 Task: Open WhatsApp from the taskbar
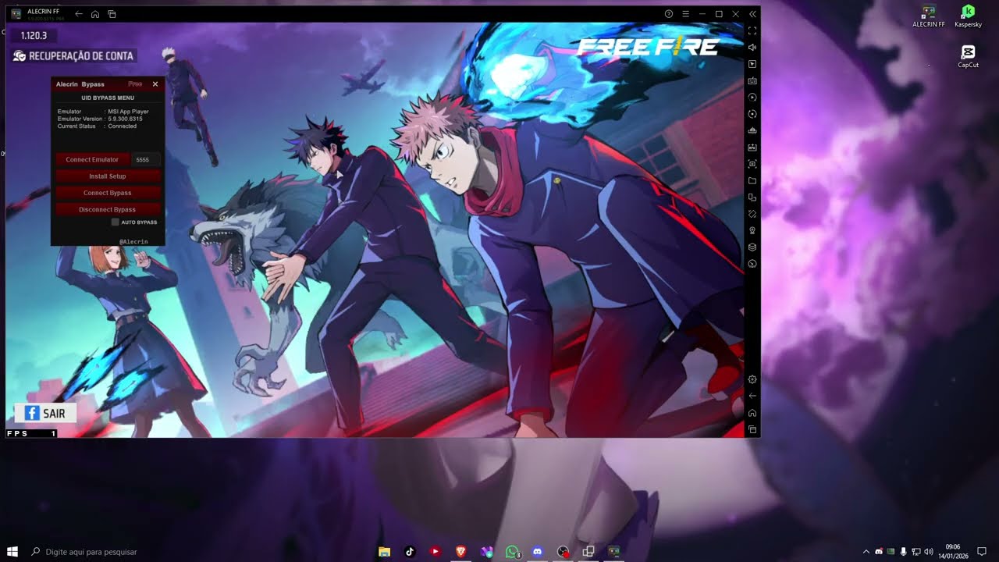pyautogui.click(x=512, y=552)
